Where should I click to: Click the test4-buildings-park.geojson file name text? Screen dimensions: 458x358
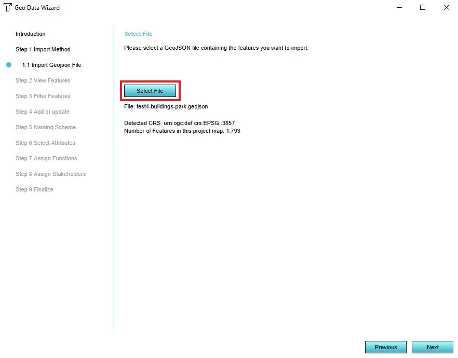pos(168,106)
